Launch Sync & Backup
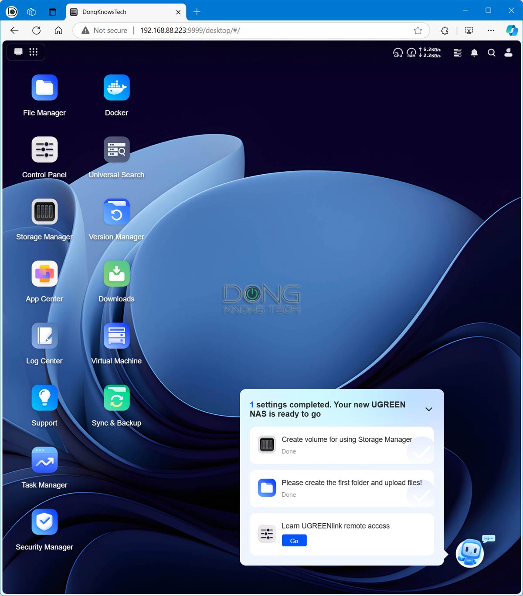 (x=116, y=398)
